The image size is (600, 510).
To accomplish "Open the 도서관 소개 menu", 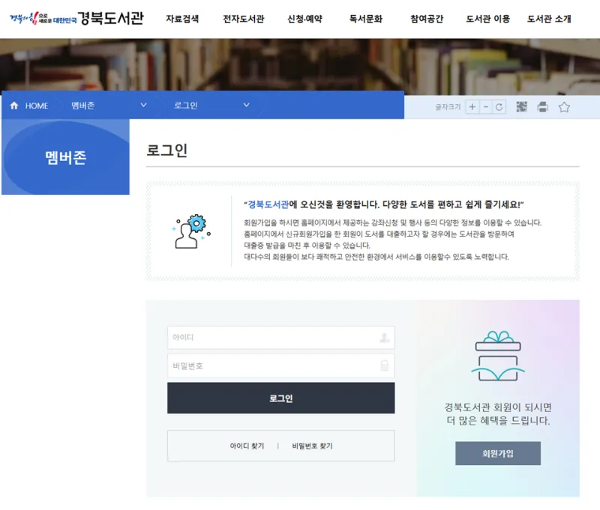I will (549, 19).
